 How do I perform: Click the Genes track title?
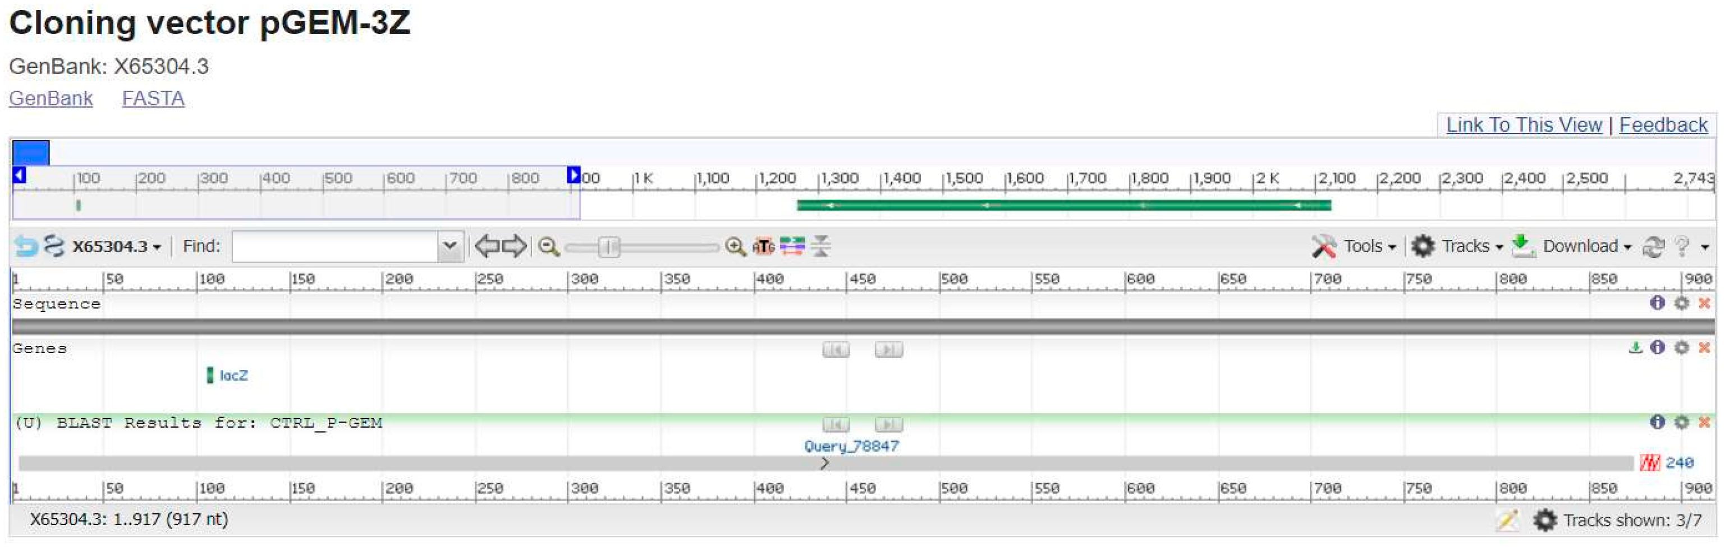click(x=39, y=349)
